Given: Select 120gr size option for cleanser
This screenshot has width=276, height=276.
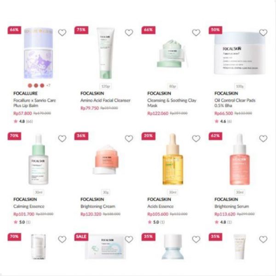Looking at the screenshot, I should tap(106, 86).
